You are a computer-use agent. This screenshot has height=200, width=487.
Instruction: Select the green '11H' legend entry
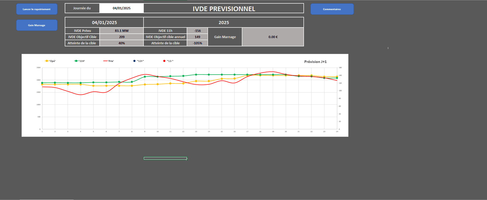pyautogui.click(x=80, y=61)
